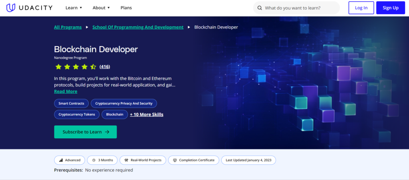
Task: Open the Learn dropdown menu
Action: point(74,8)
